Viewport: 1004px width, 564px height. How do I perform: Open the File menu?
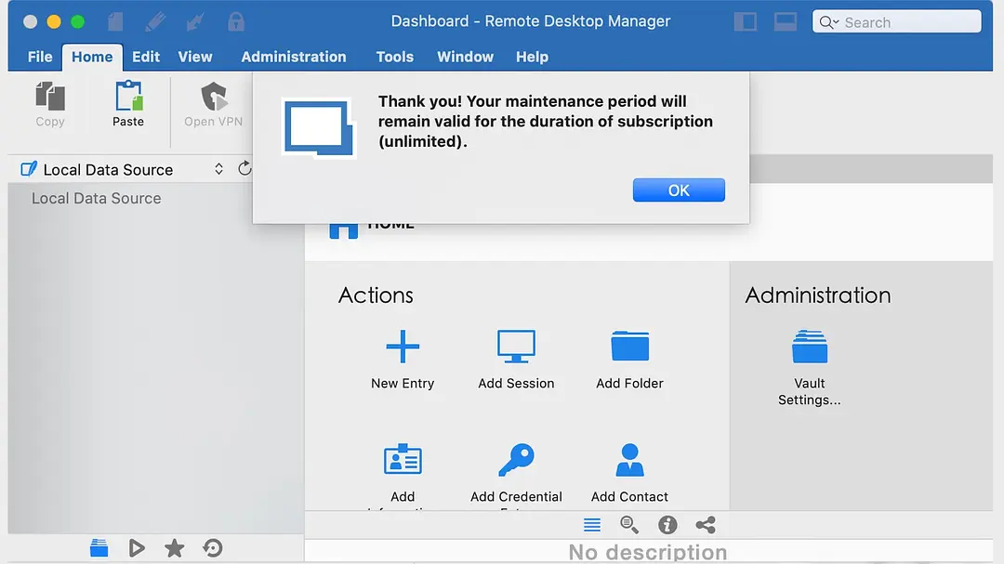click(40, 57)
